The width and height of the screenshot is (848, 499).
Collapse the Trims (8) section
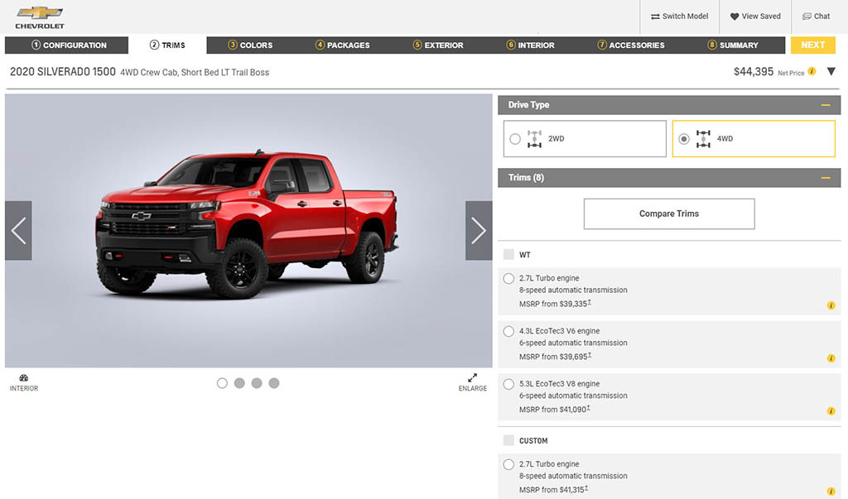coord(826,178)
